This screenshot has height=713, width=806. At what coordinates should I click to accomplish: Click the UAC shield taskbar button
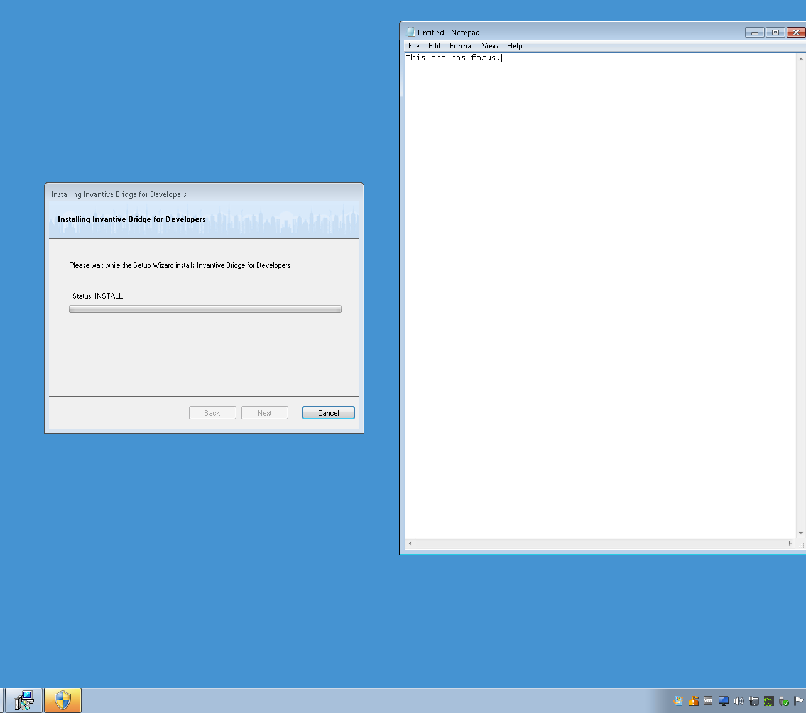click(x=63, y=700)
